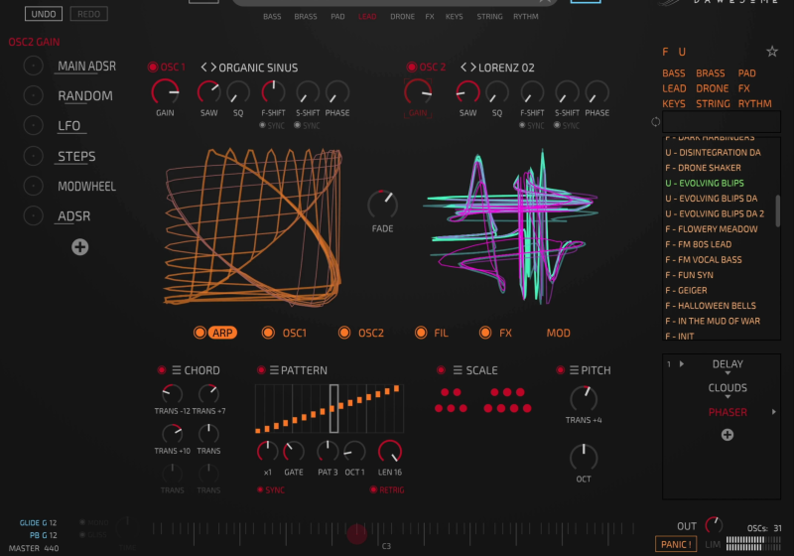Toggle the FX section on/off
Image resolution: width=794 pixels, height=556 pixels.
(x=485, y=333)
